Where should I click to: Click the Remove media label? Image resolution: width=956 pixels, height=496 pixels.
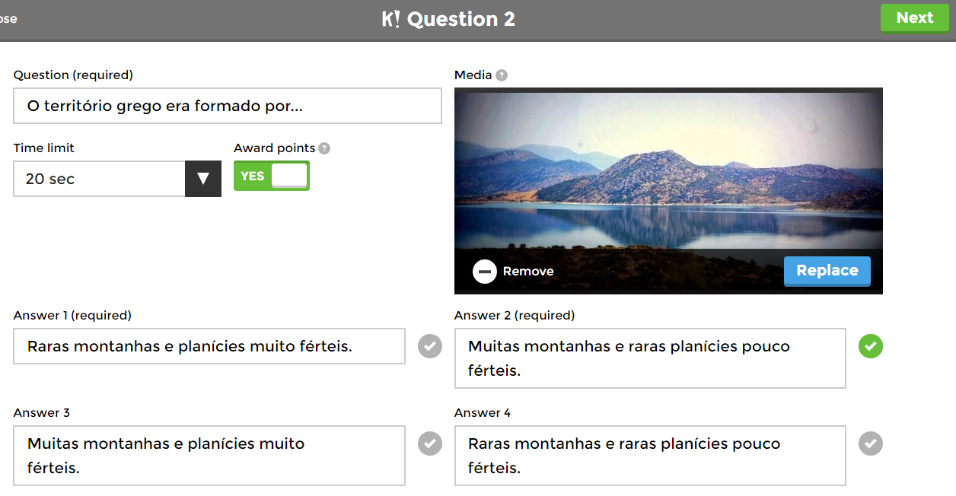(528, 272)
